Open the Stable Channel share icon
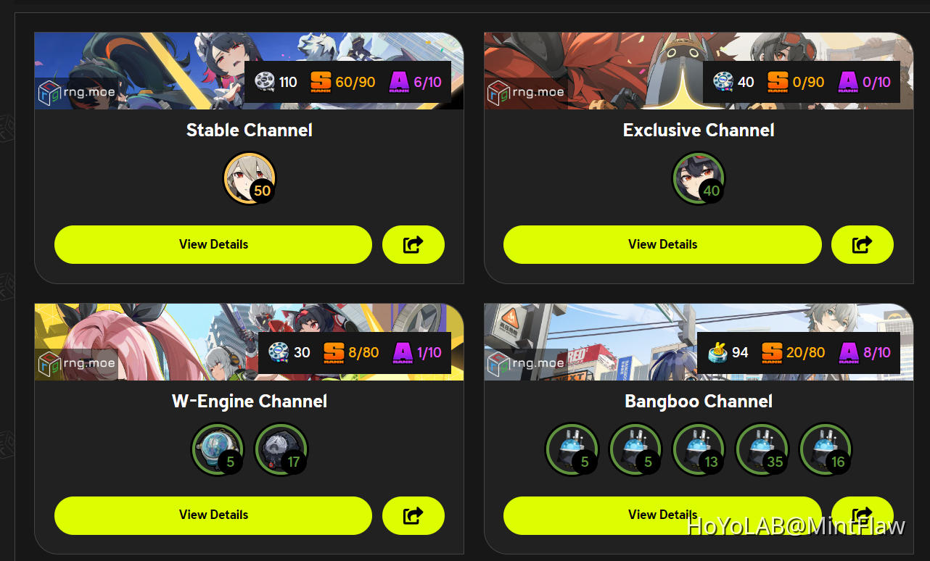The image size is (930, 561). pos(413,244)
